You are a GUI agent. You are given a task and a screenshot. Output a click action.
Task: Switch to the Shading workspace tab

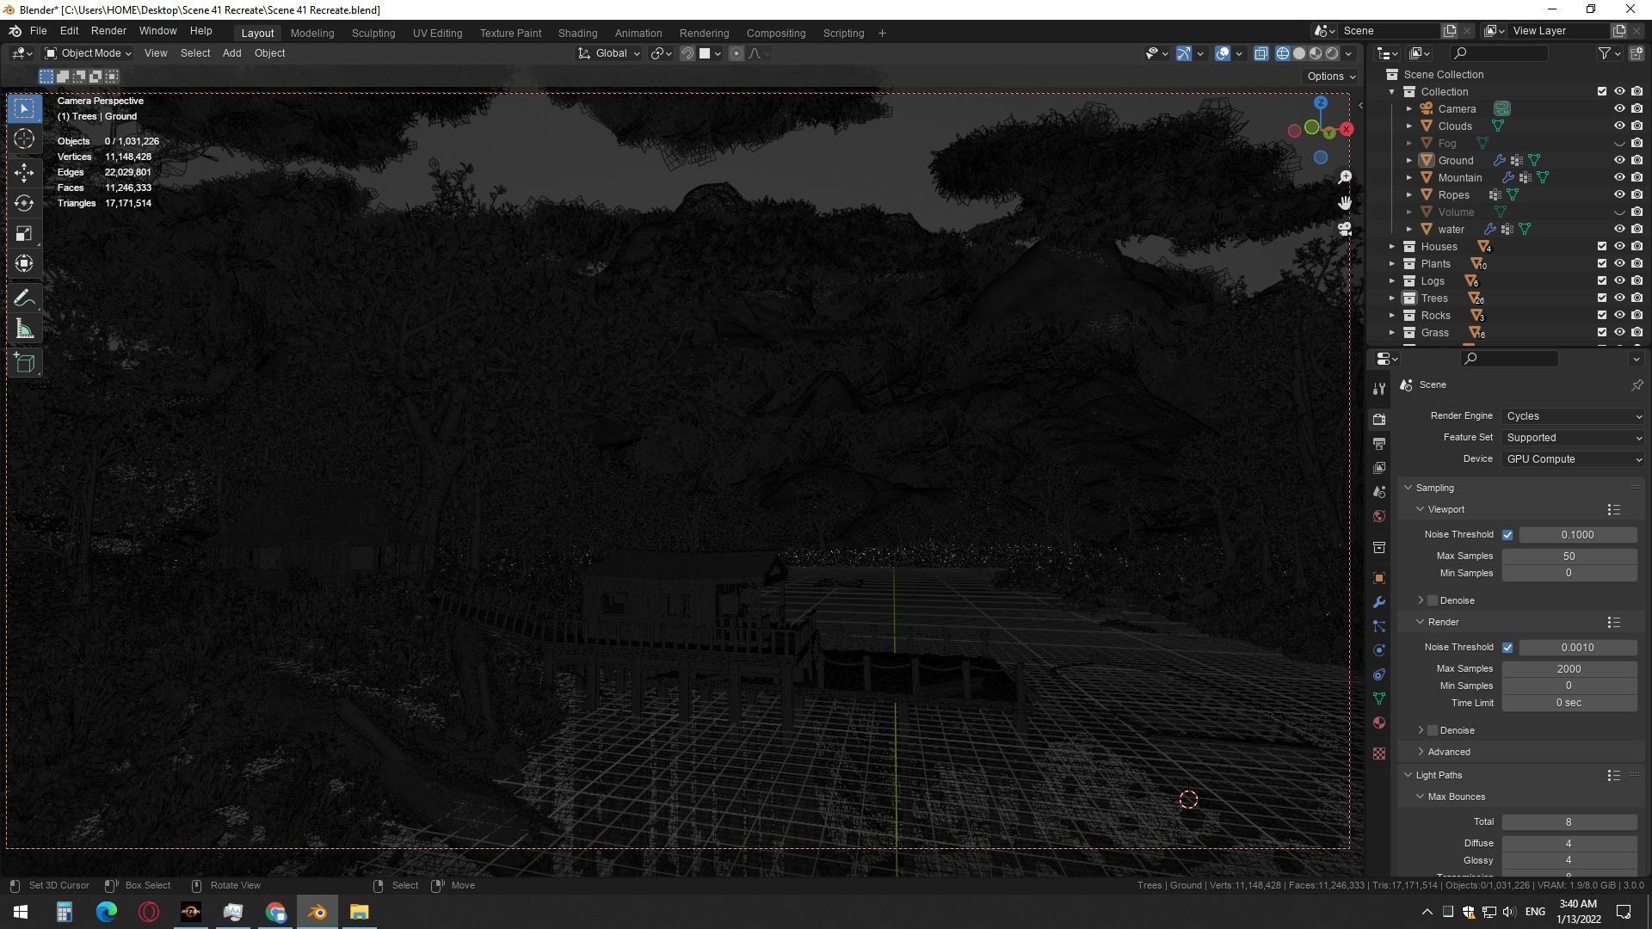577,33
